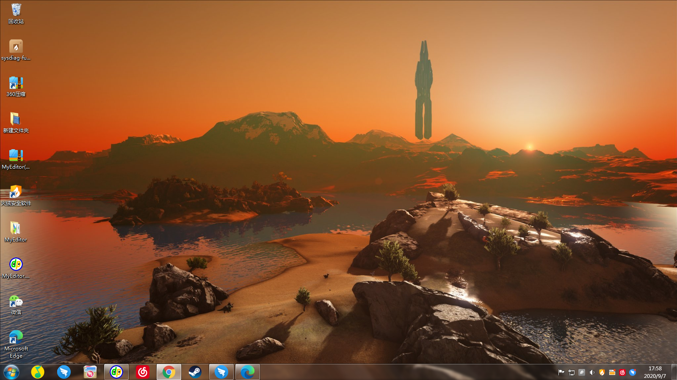Click the Windows Start orb

point(11,372)
